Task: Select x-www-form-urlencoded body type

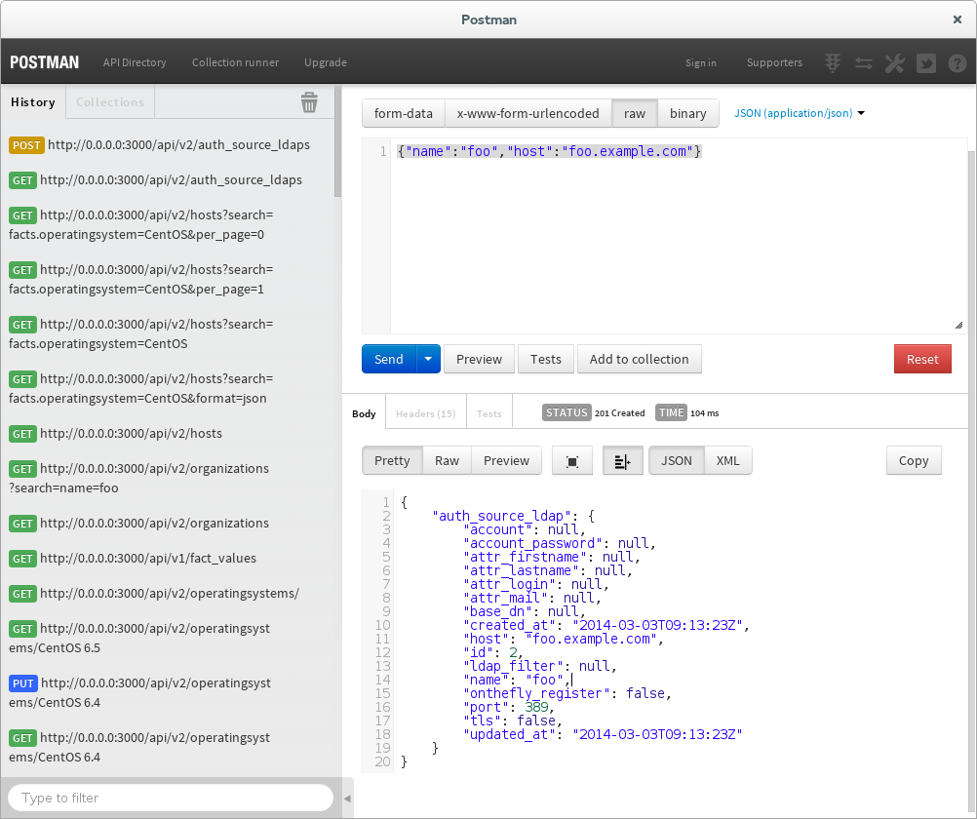Action: point(528,113)
